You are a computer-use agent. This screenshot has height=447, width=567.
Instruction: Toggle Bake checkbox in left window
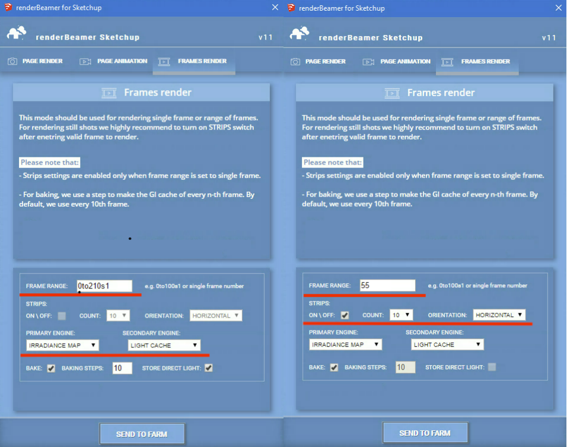click(x=51, y=369)
